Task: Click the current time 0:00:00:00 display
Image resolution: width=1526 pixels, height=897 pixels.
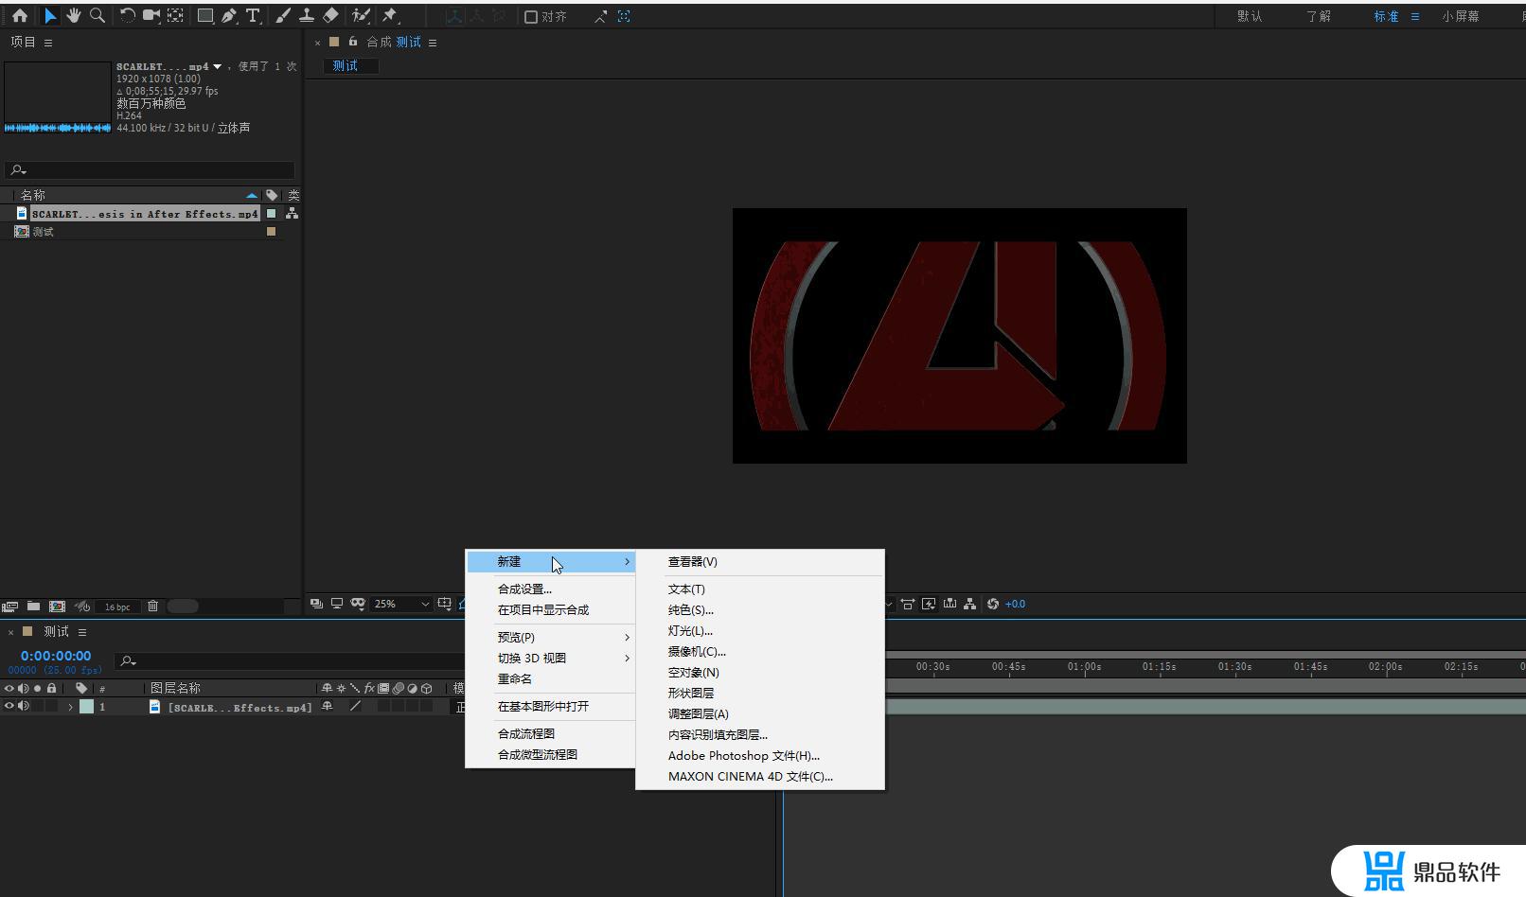Action: (x=56, y=656)
